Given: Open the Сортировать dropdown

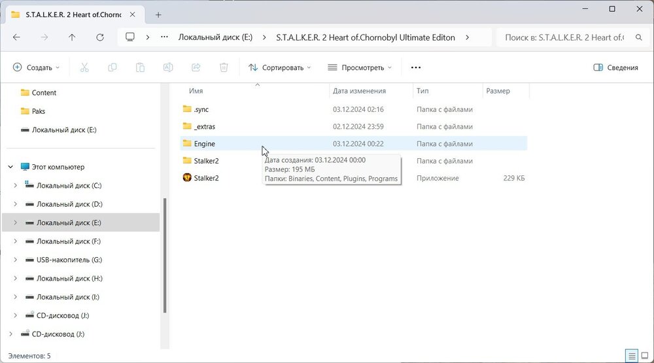Looking at the screenshot, I should tap(280, 67).
